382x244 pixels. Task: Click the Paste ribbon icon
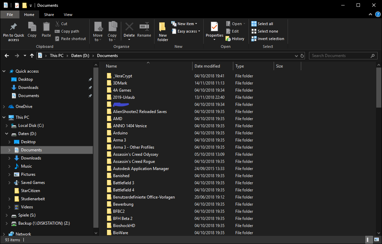coord(46,26)
